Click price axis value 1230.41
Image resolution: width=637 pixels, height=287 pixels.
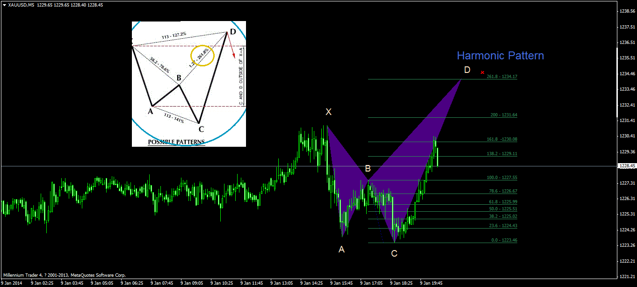[626, 136]
